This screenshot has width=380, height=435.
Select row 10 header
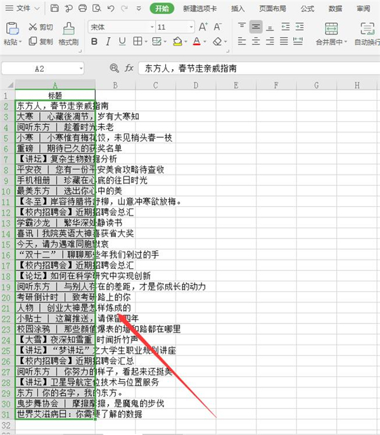6,191
